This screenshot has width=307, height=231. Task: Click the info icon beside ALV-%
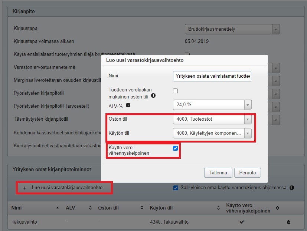pos(128,105)
